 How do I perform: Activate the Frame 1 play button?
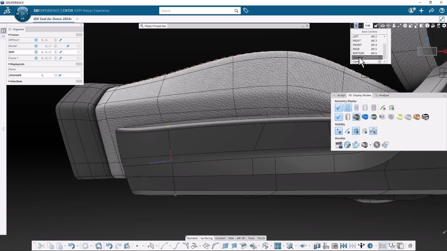click(x=36, y=58)
